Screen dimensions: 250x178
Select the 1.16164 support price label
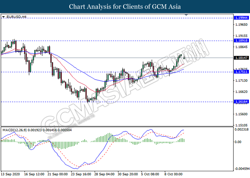241,101
